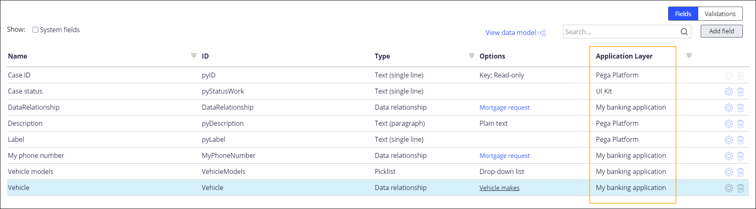Image resolution: width=756 pixels, height=209 pixels.
Task: Open settings gear for Vehicle models row
Action: tap(728, 172)
